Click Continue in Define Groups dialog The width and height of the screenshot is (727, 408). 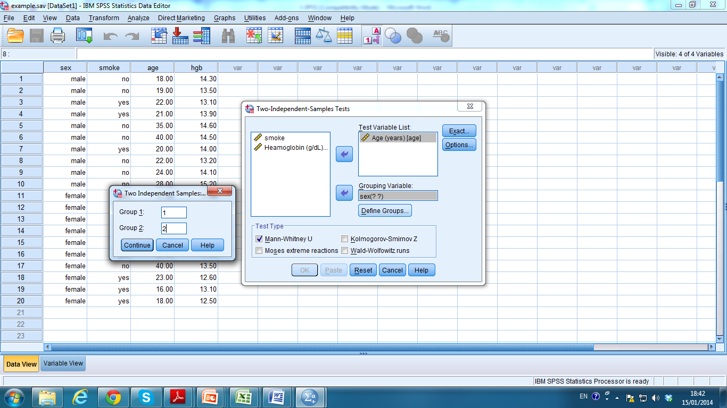tap(137, 245)
